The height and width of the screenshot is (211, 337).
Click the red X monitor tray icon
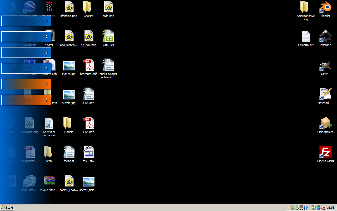(x=301, y=208)
